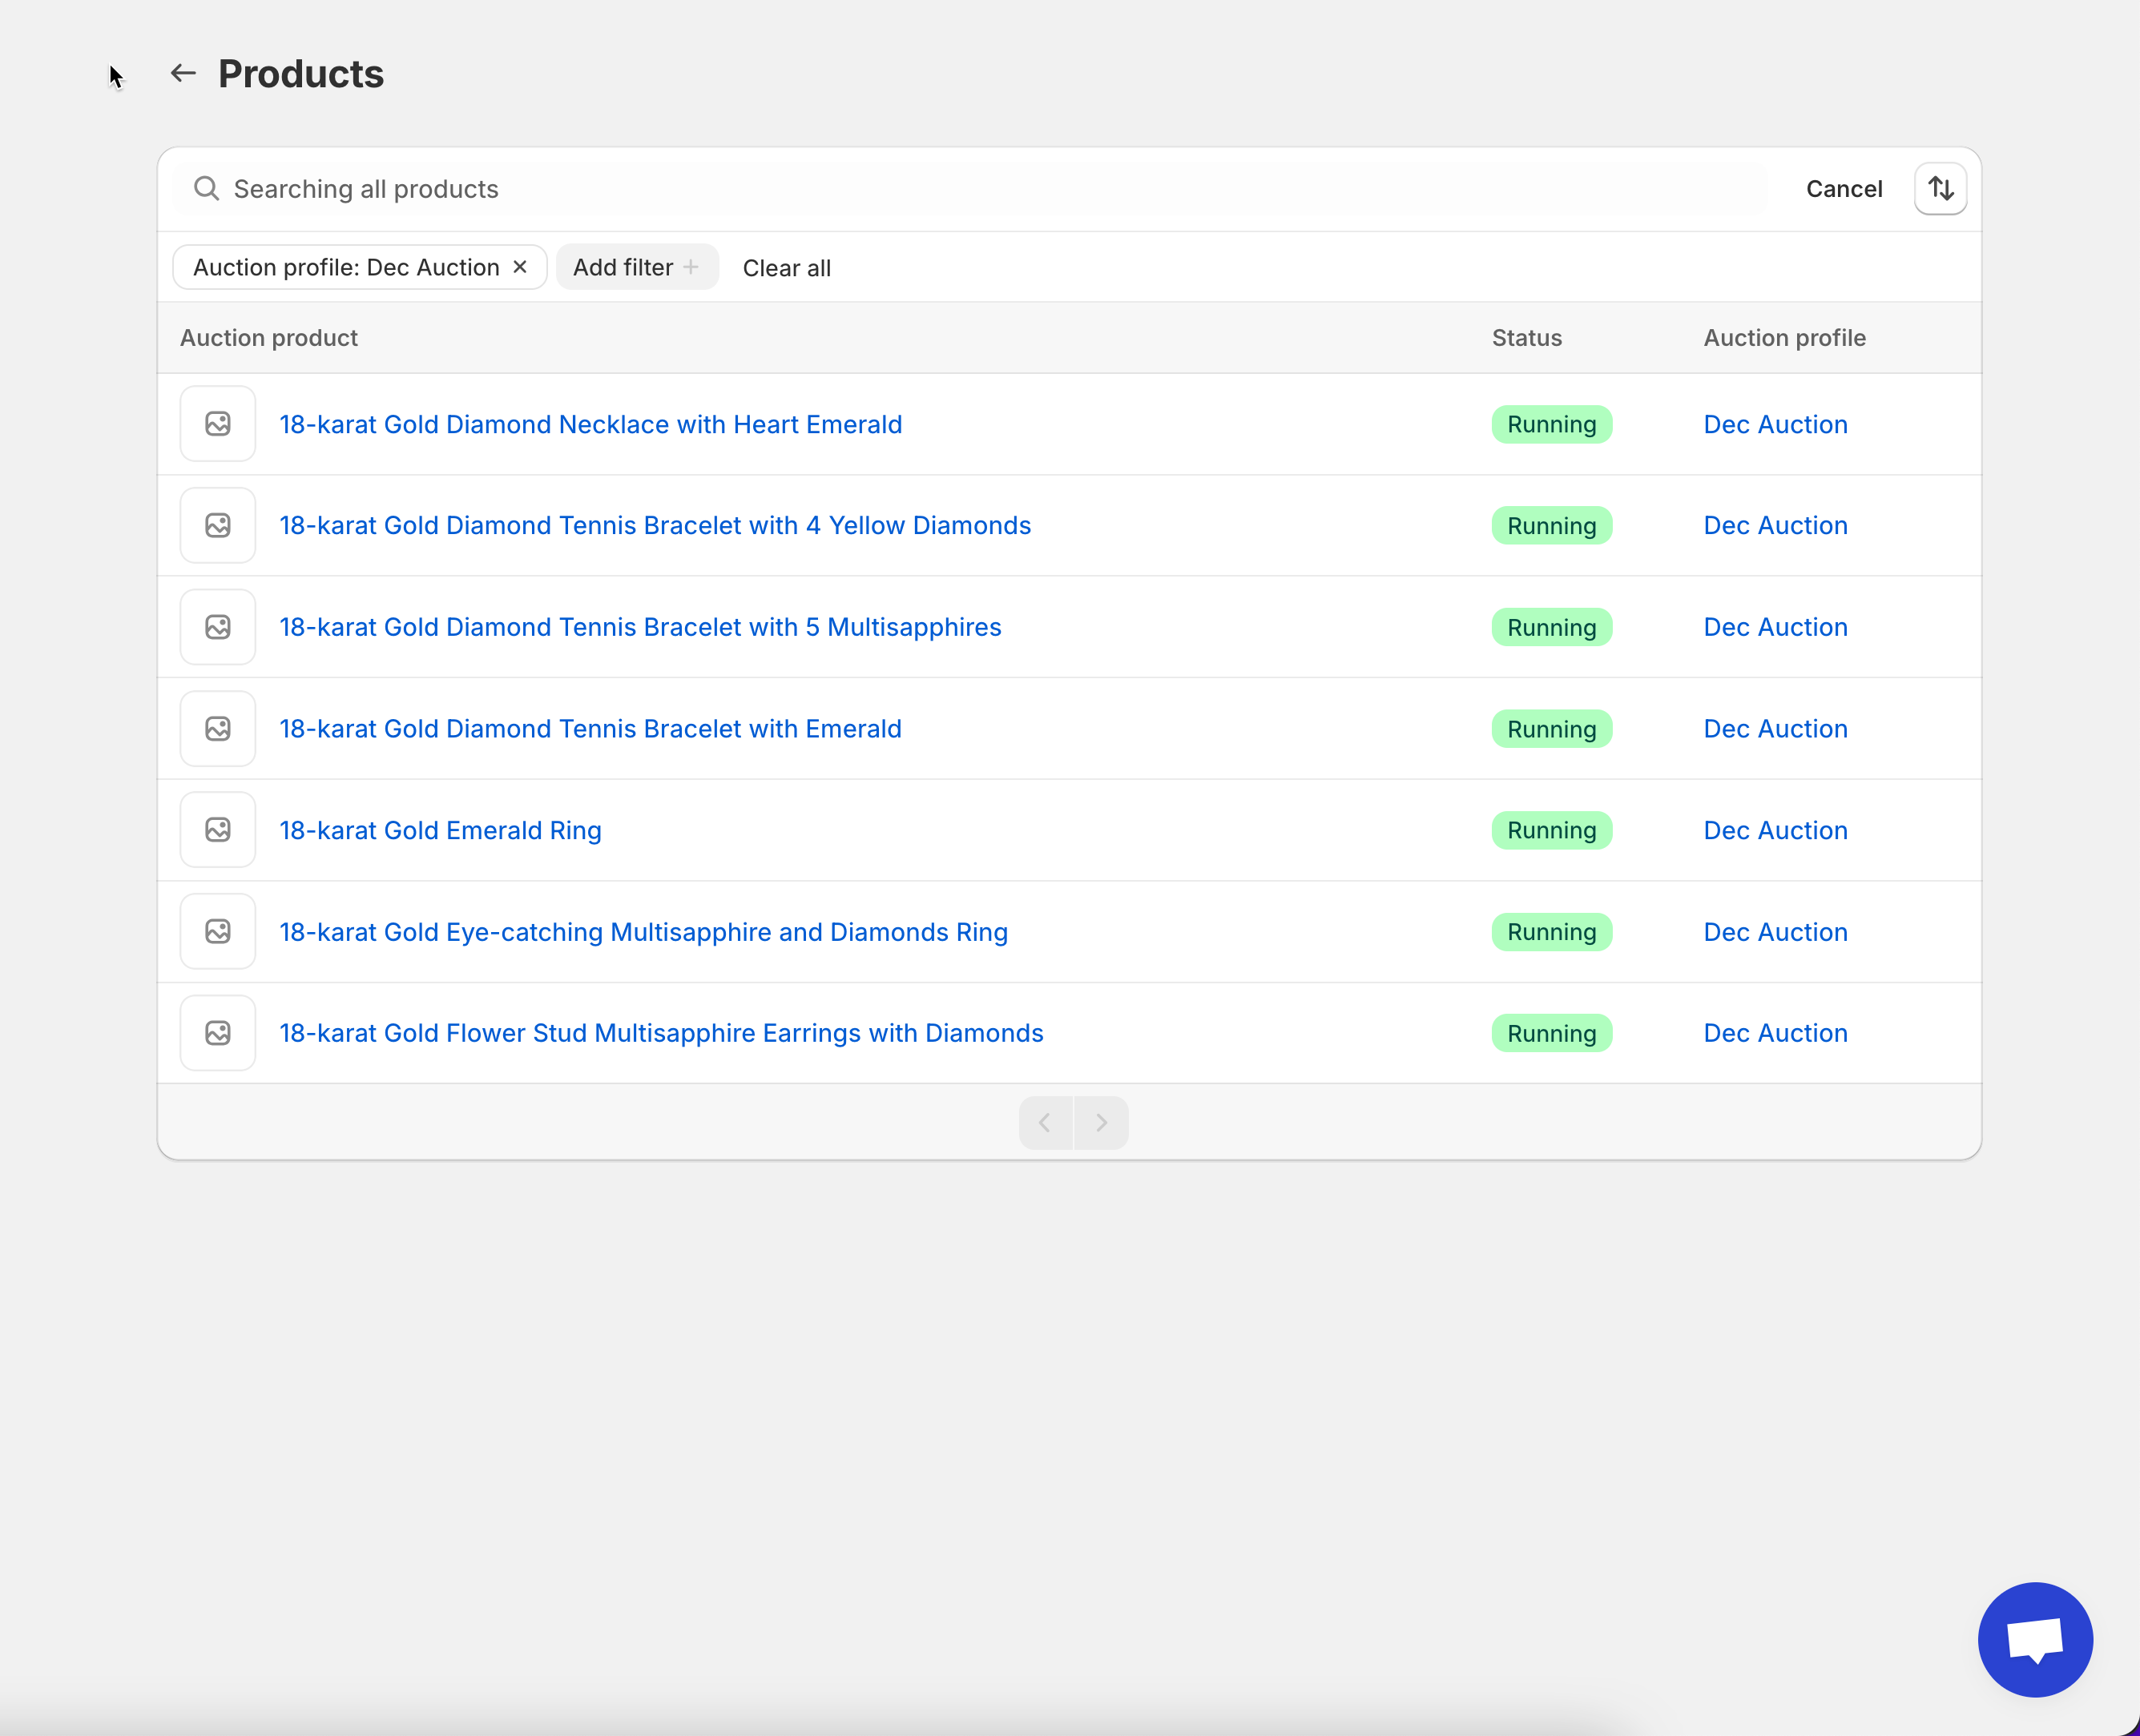The height and width of the screenshot is (1736, 2140).
Task: Click the Emerald Ring image placeholder icon
Action: click(x=218, y=830)
